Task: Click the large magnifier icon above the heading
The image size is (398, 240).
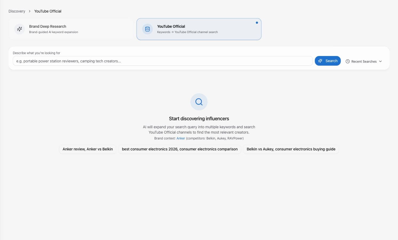Action: (199, 102)
